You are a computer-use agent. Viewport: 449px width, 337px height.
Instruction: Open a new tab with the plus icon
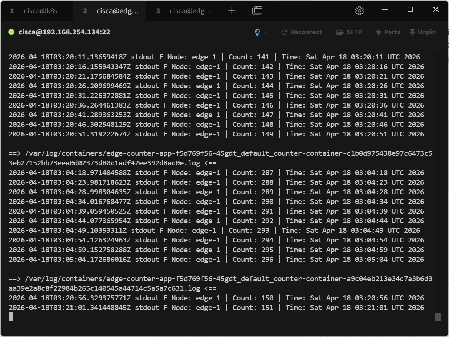(232, 11)
